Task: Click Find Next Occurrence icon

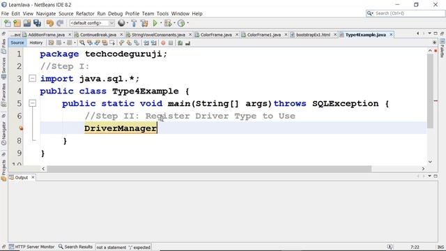Action: [98, 43]
